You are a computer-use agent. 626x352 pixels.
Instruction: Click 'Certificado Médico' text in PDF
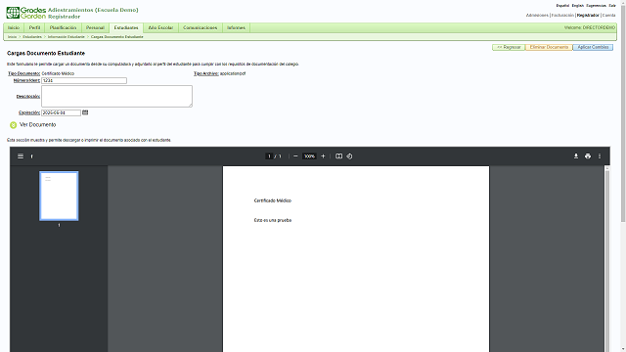pos(273,200)
